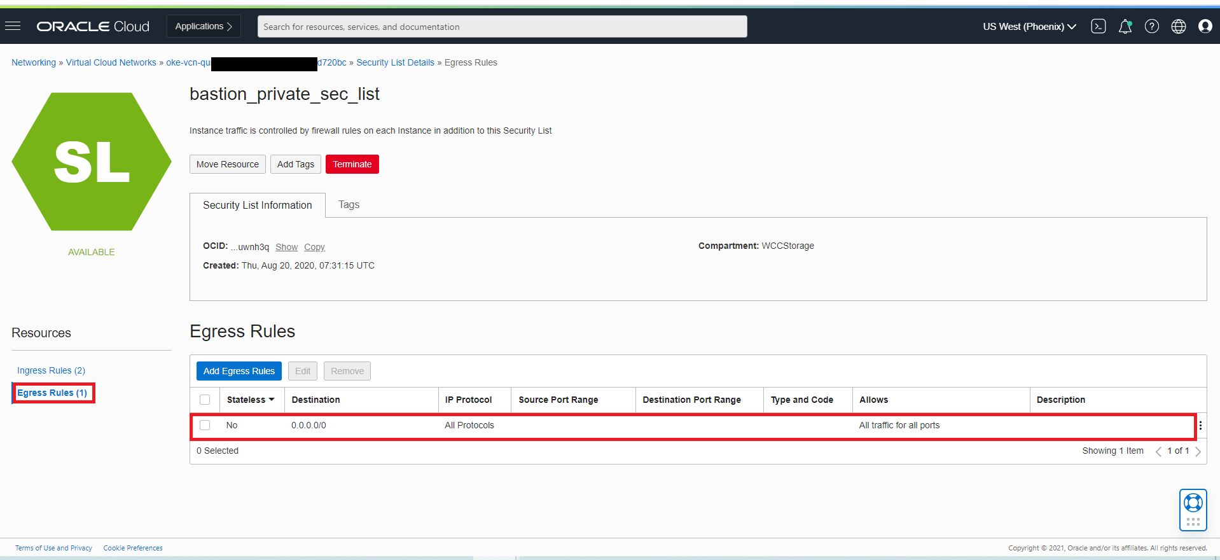This screenshot has width=1220, height=560.
Task: Click the Destination Port Range column header
Action: click(691, 400)
